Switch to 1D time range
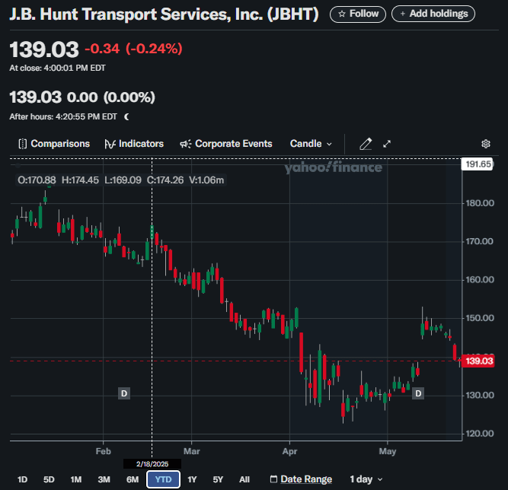Screen dimensions: 508x490 coord(23,479)
